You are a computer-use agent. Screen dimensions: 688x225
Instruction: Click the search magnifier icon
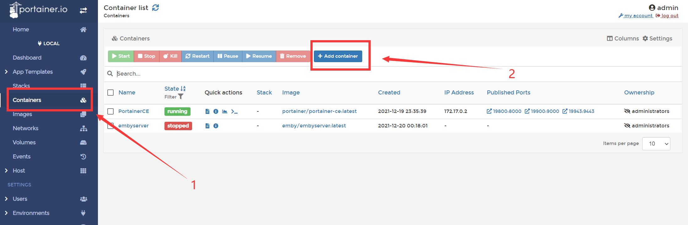[110, 73]
